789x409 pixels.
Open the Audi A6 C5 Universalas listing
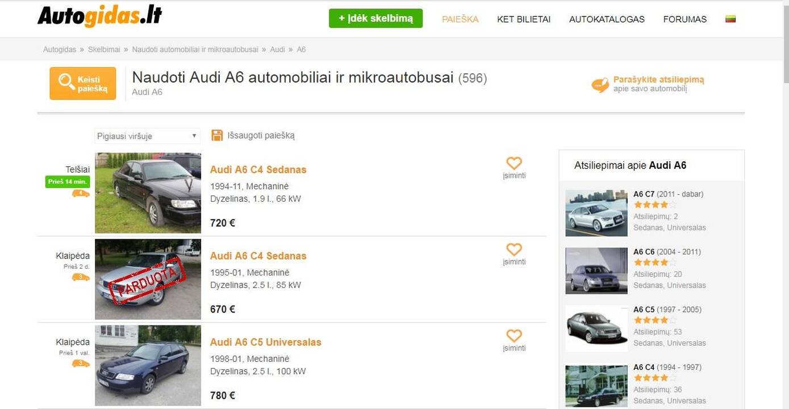pyautogui.click(x=265, y=342)
